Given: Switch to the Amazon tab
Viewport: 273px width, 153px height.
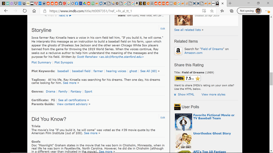Looking at the screenshot, I should point(137,3).
